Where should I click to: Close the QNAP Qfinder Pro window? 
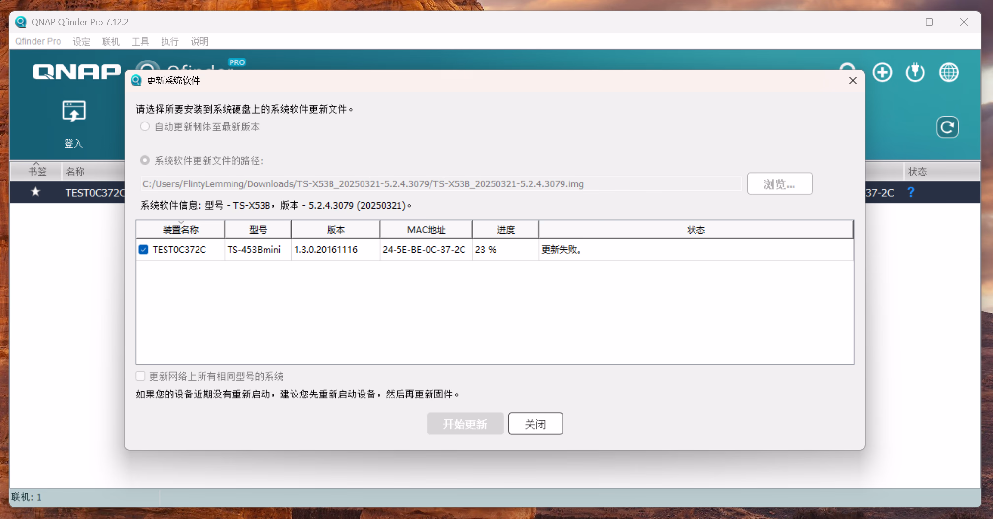(964, 22)
